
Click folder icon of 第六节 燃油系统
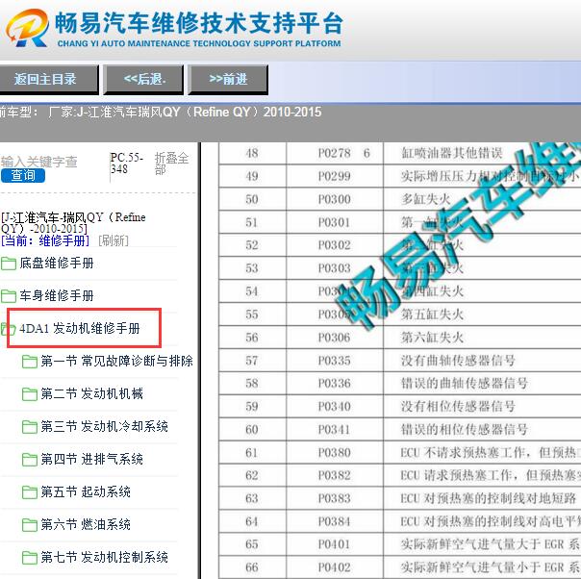29,524
